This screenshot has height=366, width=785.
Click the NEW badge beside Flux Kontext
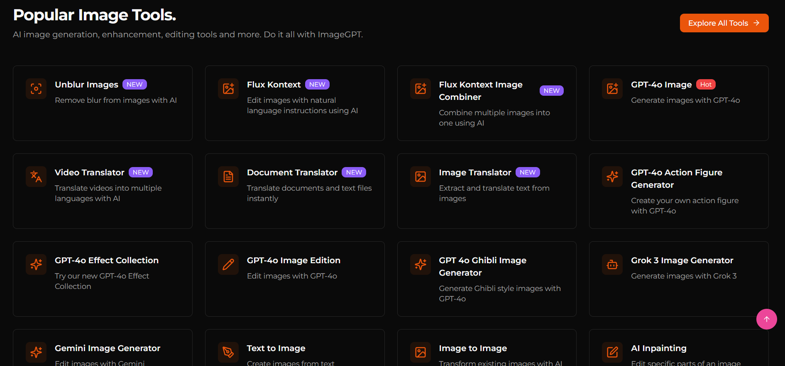point(317,85)
